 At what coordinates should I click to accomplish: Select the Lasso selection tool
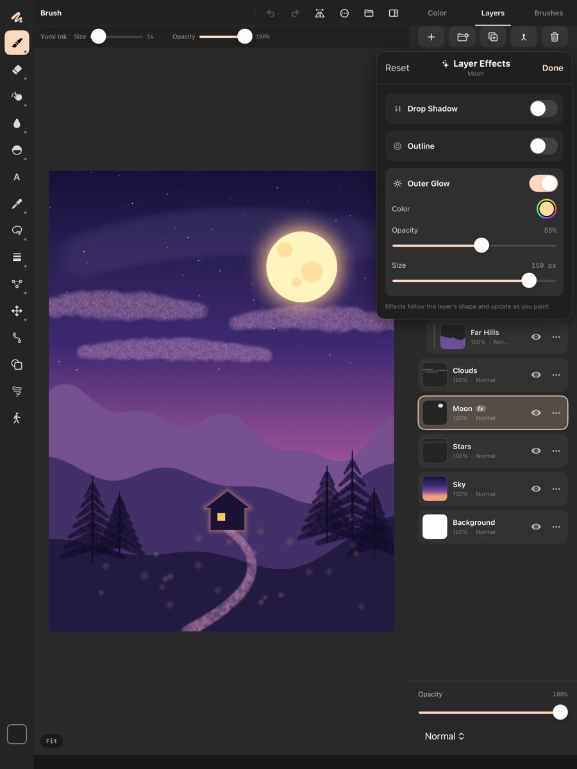[17, 231]
